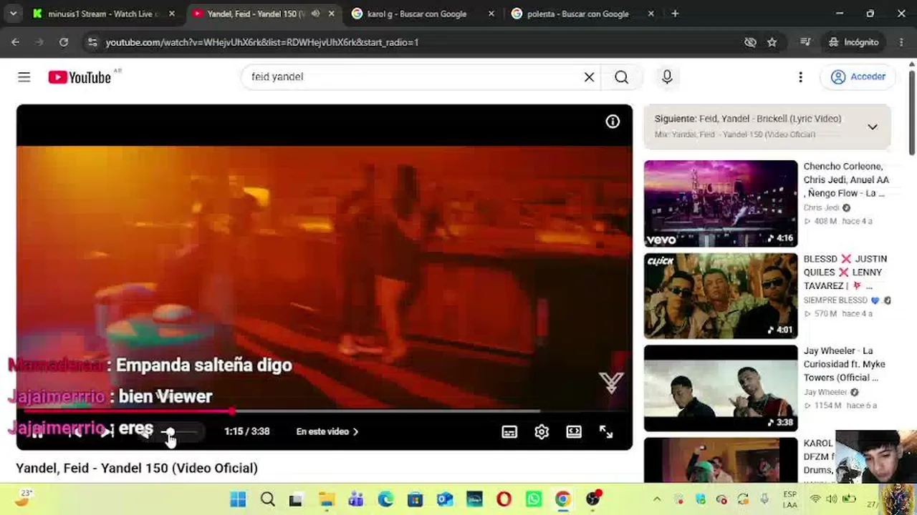Run the YouTube search with the magnifier button
Image resolution: width=917 pixels, height=515 pixels.
[x=621, y=77]
